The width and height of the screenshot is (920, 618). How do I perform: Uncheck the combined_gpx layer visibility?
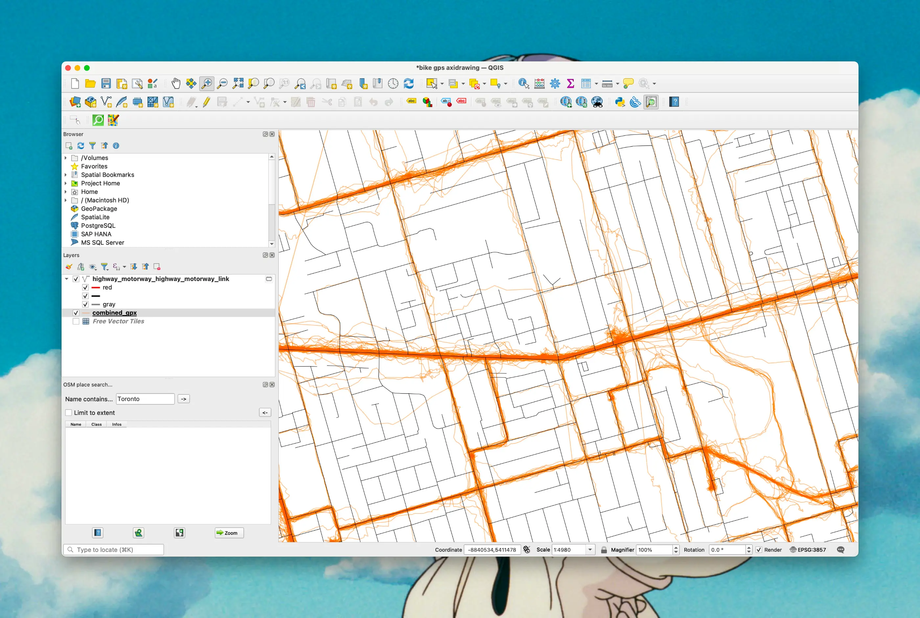pyautogui.click(x=76, y=313)
